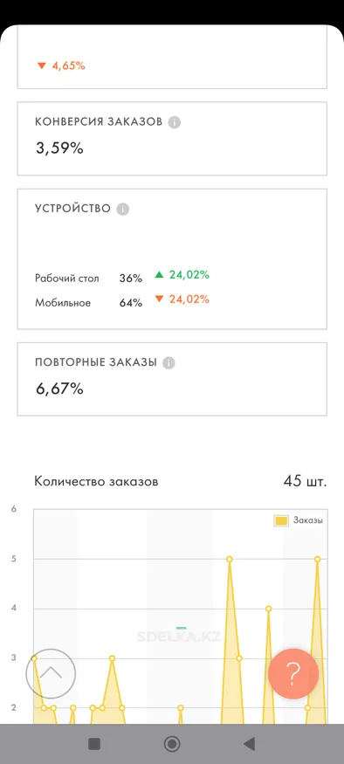Tap the 4,65% decrease indicator
The width and height of the screenshot is (344, 764).
click(x=61, y=65)
